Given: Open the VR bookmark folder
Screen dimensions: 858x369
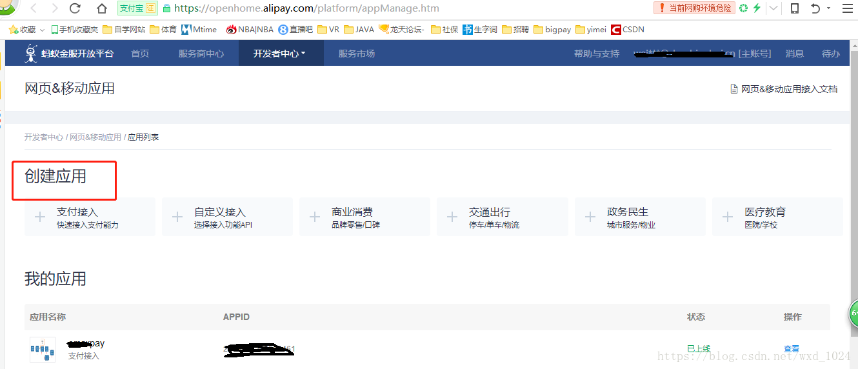Looking at the screenshot, I should coord(328,30).
